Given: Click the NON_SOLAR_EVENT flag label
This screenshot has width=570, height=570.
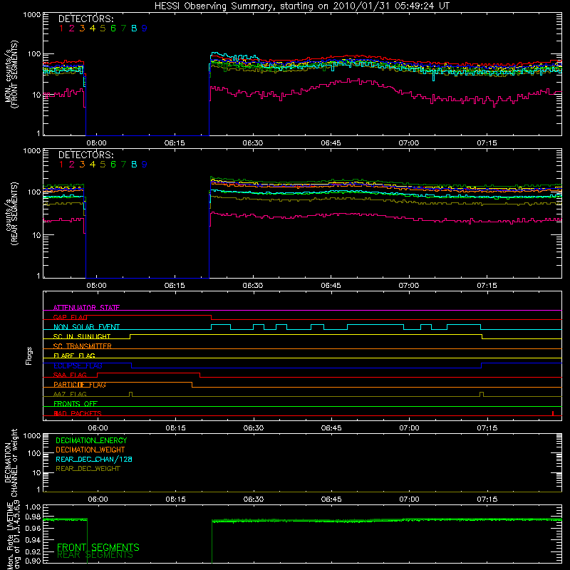Looking at the screenshot, I should pos(86,327).
